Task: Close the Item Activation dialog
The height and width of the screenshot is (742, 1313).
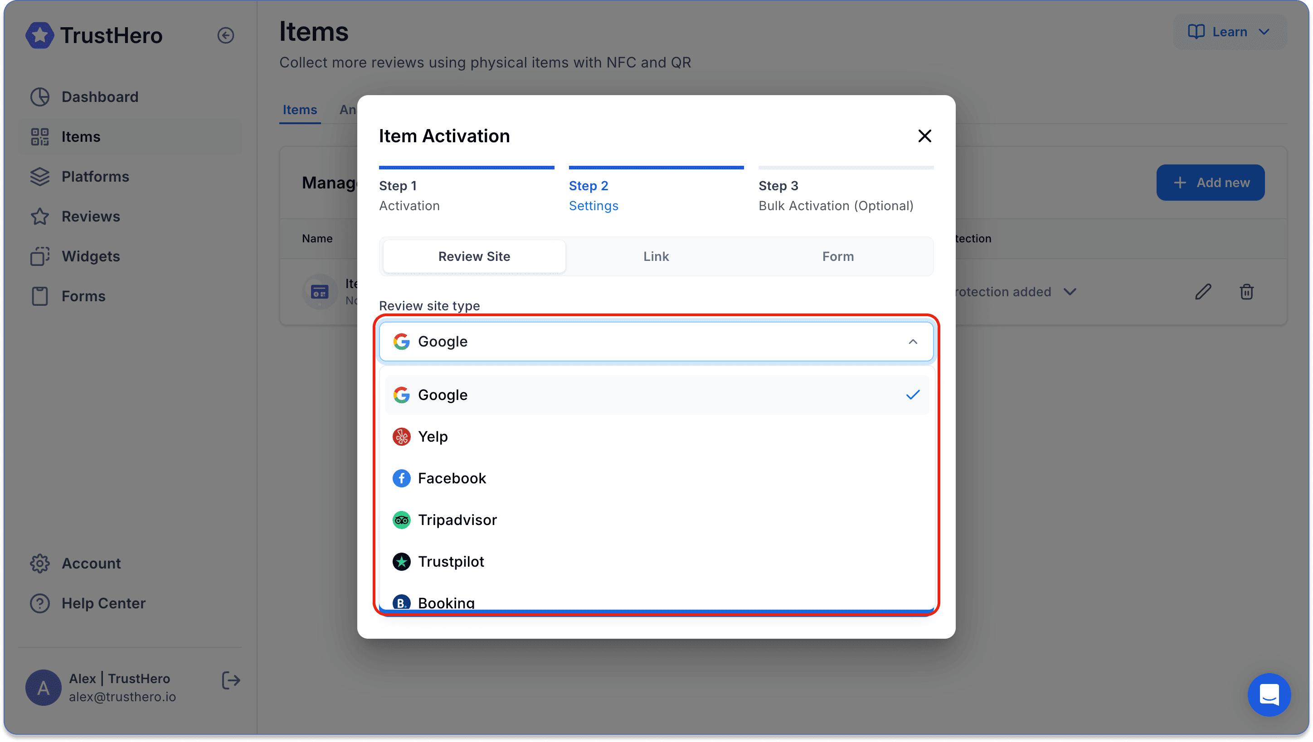Action: coord(924,136)
